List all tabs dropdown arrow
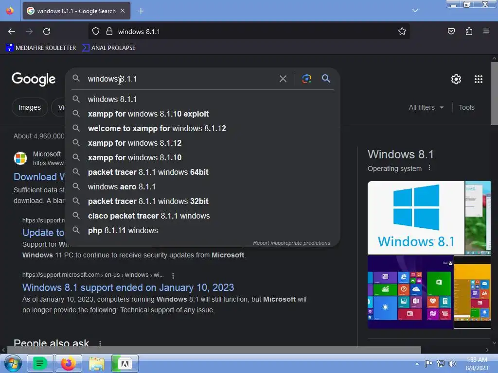 pos(415,11)
